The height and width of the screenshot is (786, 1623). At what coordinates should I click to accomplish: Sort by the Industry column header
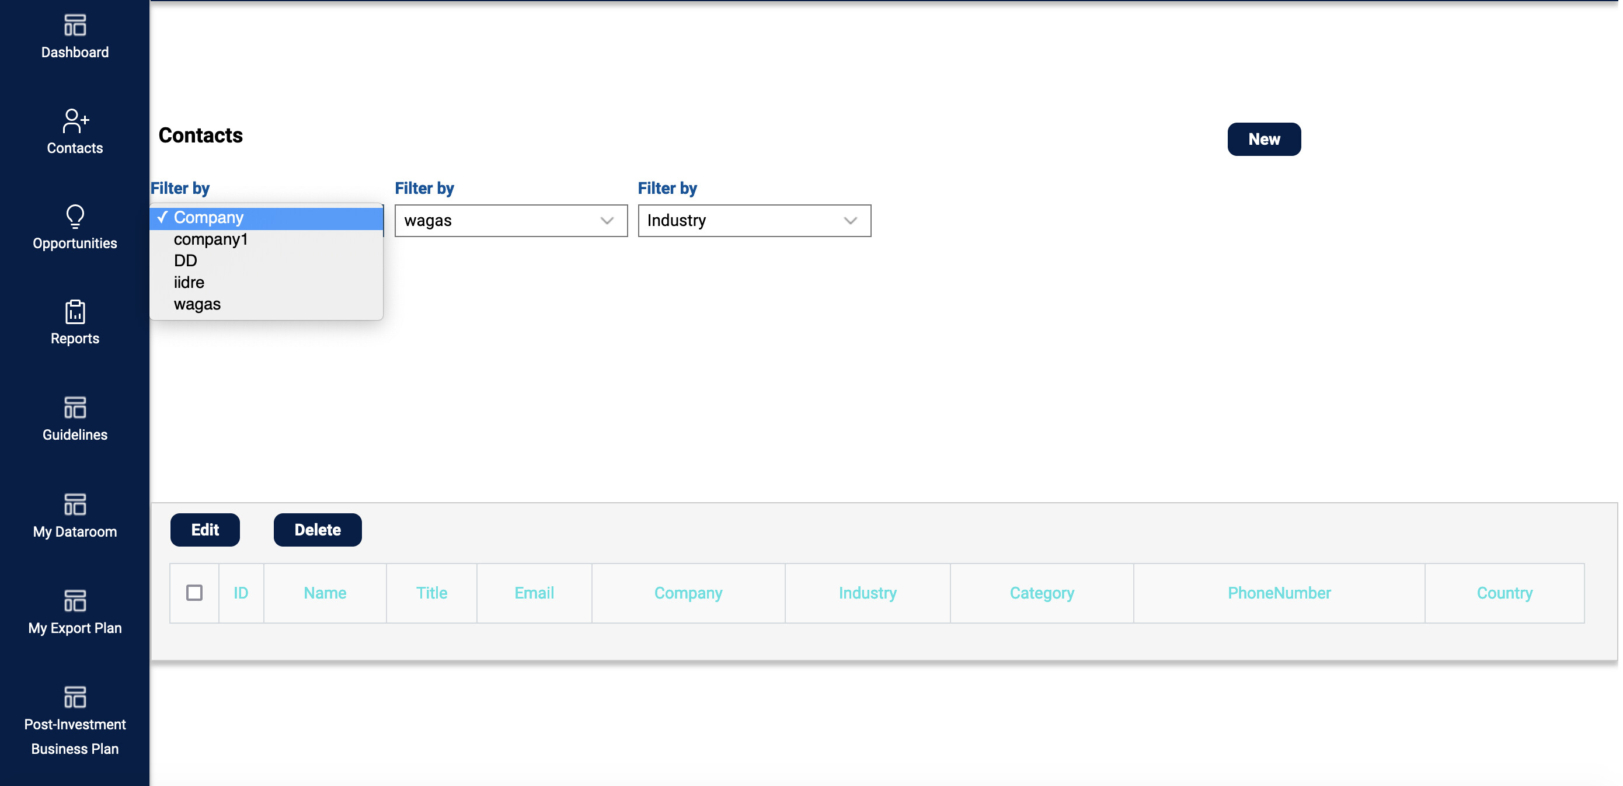[868, 593]
